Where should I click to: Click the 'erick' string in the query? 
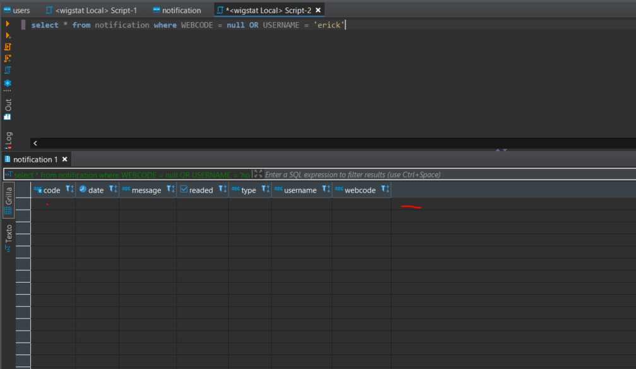[x=329, y=25]
